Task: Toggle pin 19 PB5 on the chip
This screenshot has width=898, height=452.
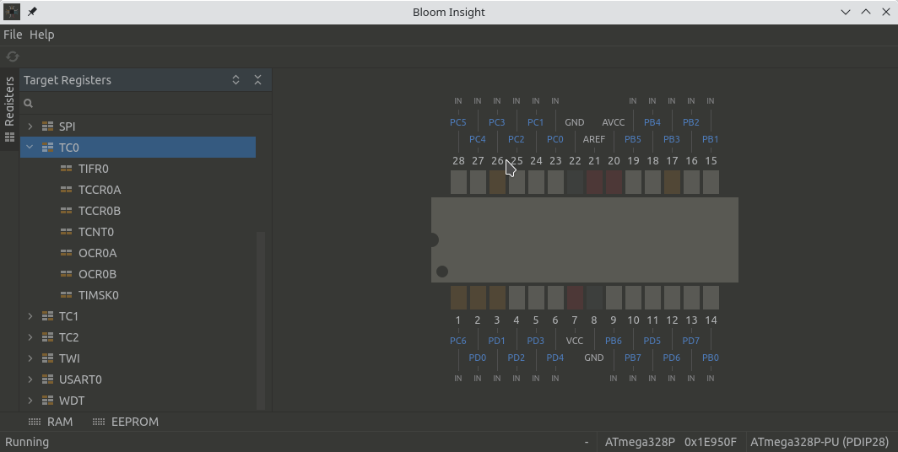Action: [633, 182]
